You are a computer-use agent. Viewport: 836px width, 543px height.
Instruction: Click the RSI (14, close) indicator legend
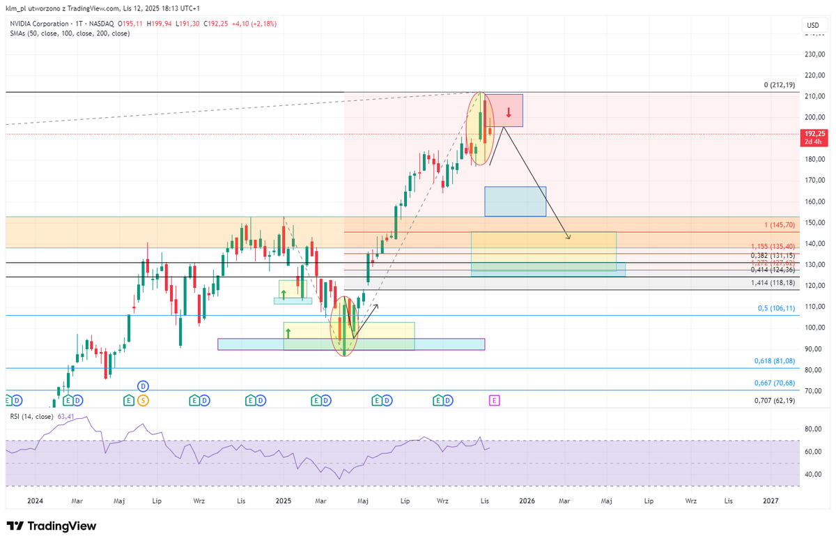click(x=31, y=417)
